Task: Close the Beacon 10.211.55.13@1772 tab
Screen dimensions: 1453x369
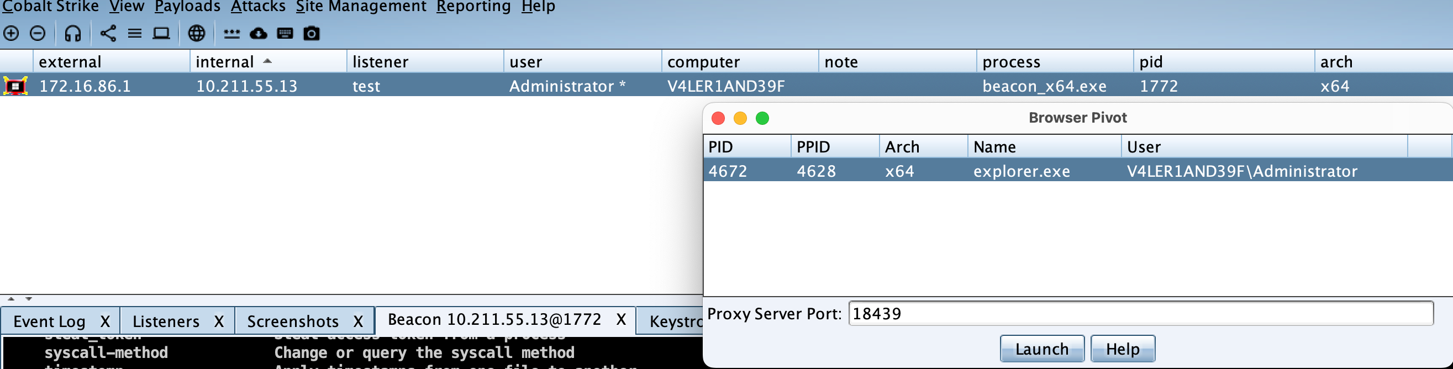Action: [x=621, y=319]
